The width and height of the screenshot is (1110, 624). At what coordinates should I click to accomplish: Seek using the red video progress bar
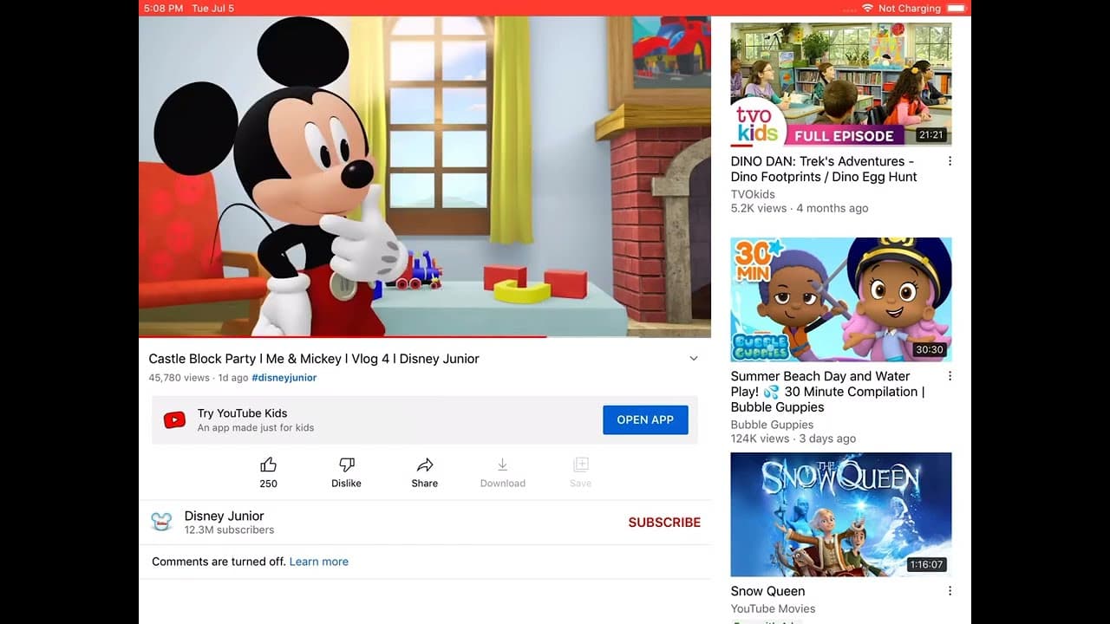pyautogui.click(x=425, y=336)
